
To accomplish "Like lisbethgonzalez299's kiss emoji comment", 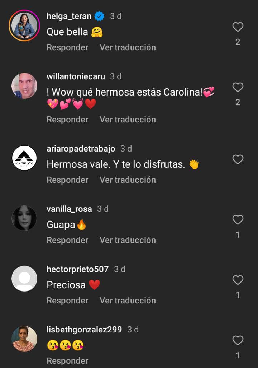I will click(x=238, y=340).
